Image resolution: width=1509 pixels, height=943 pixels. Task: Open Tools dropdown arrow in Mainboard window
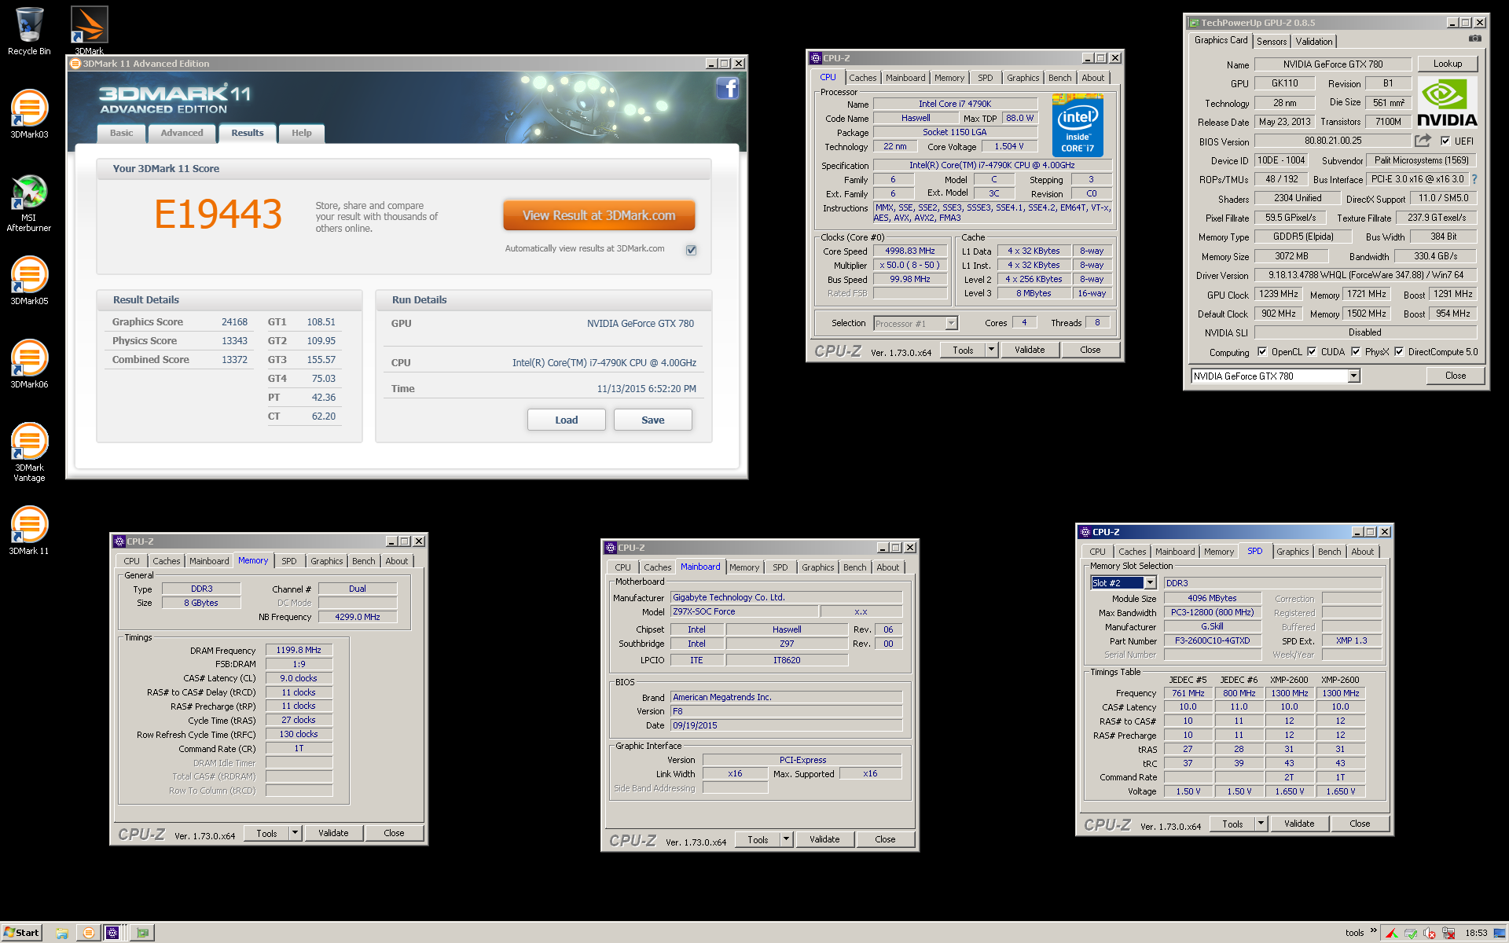(x=786, y=839)
